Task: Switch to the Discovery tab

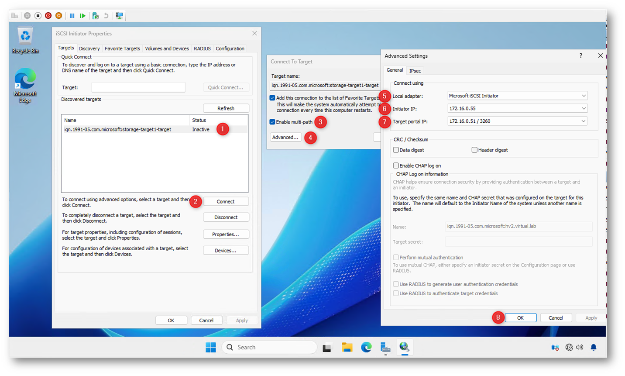Action: [x=89, y=48]
